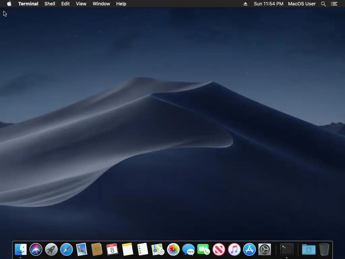Open the yellow Notes app icon
Image resolution: width=345 pixels, height=259 pixels.
point(127,249)
